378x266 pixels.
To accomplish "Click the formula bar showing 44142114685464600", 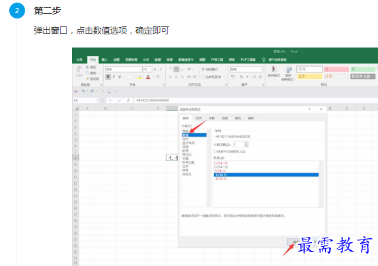I will tap(256, 100).
